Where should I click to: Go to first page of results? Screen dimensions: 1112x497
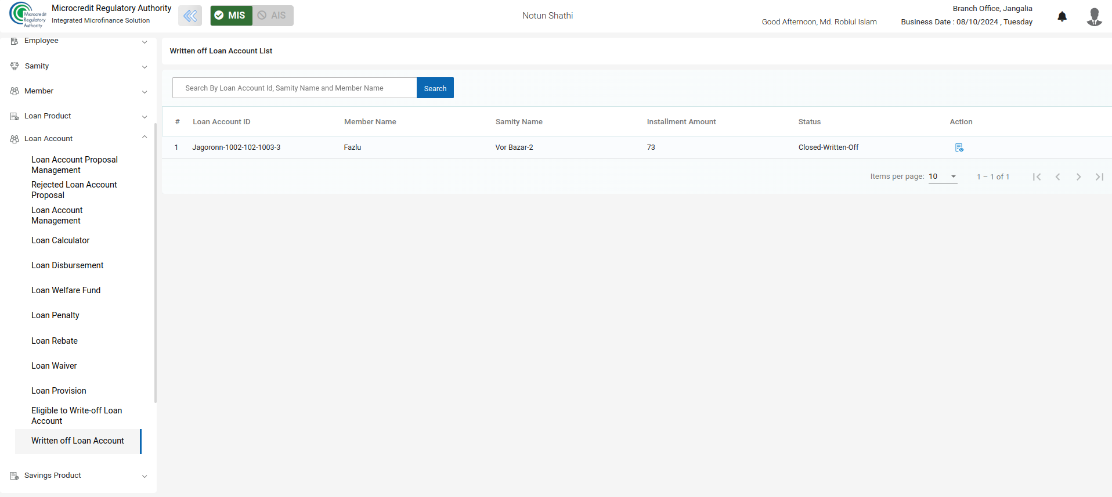(x=1037, y=177)
